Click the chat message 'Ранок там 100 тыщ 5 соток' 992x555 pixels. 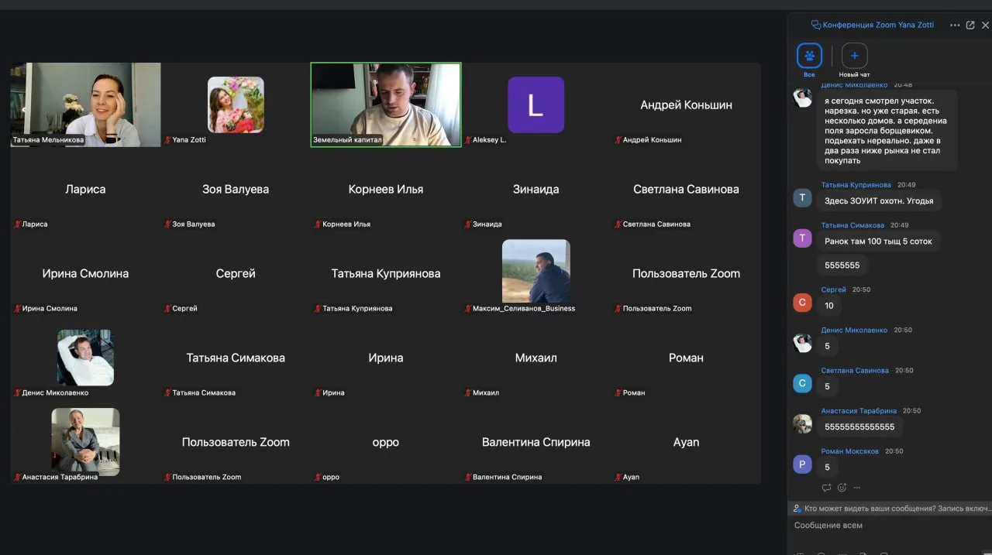point(878,241)
